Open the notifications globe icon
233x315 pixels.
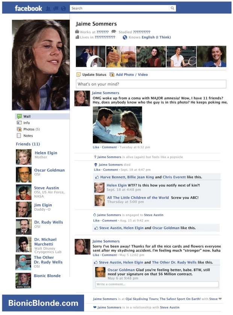(x=63, y=8)
